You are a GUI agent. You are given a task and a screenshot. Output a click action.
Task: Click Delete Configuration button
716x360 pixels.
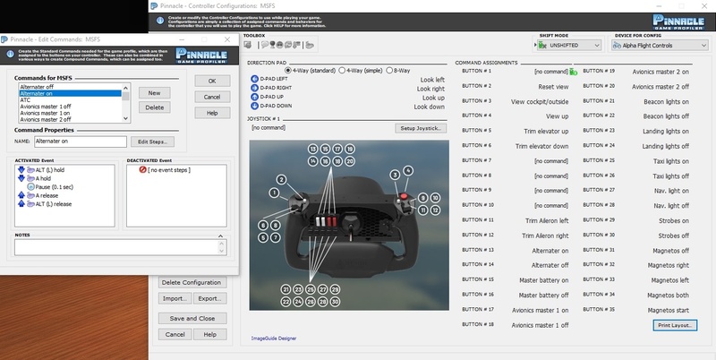point(192,282)
